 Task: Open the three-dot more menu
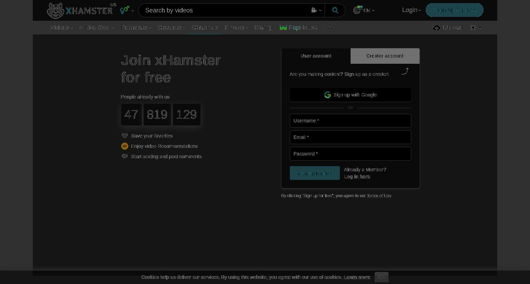tap(329, 28)
